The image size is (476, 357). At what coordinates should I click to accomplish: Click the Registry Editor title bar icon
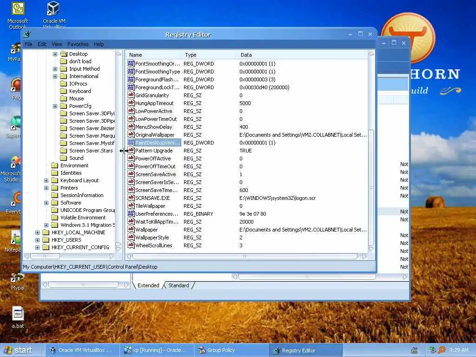(x=27, y=34)
